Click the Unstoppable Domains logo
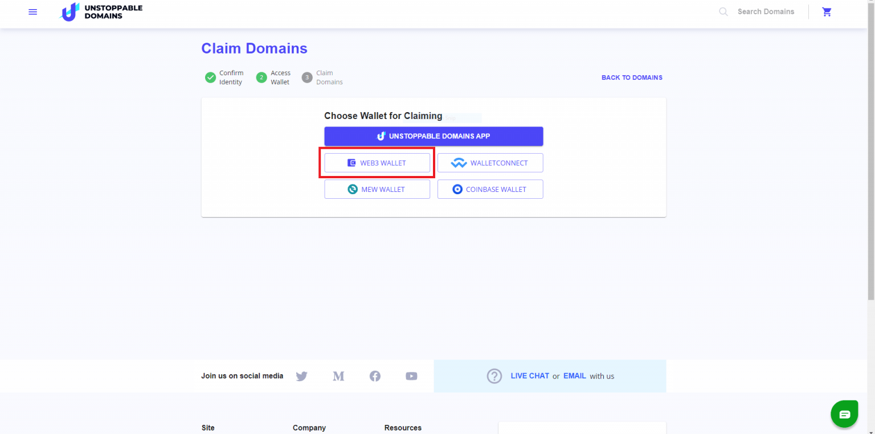This screenshot has width=875, height=434. [x=101, y=12]
